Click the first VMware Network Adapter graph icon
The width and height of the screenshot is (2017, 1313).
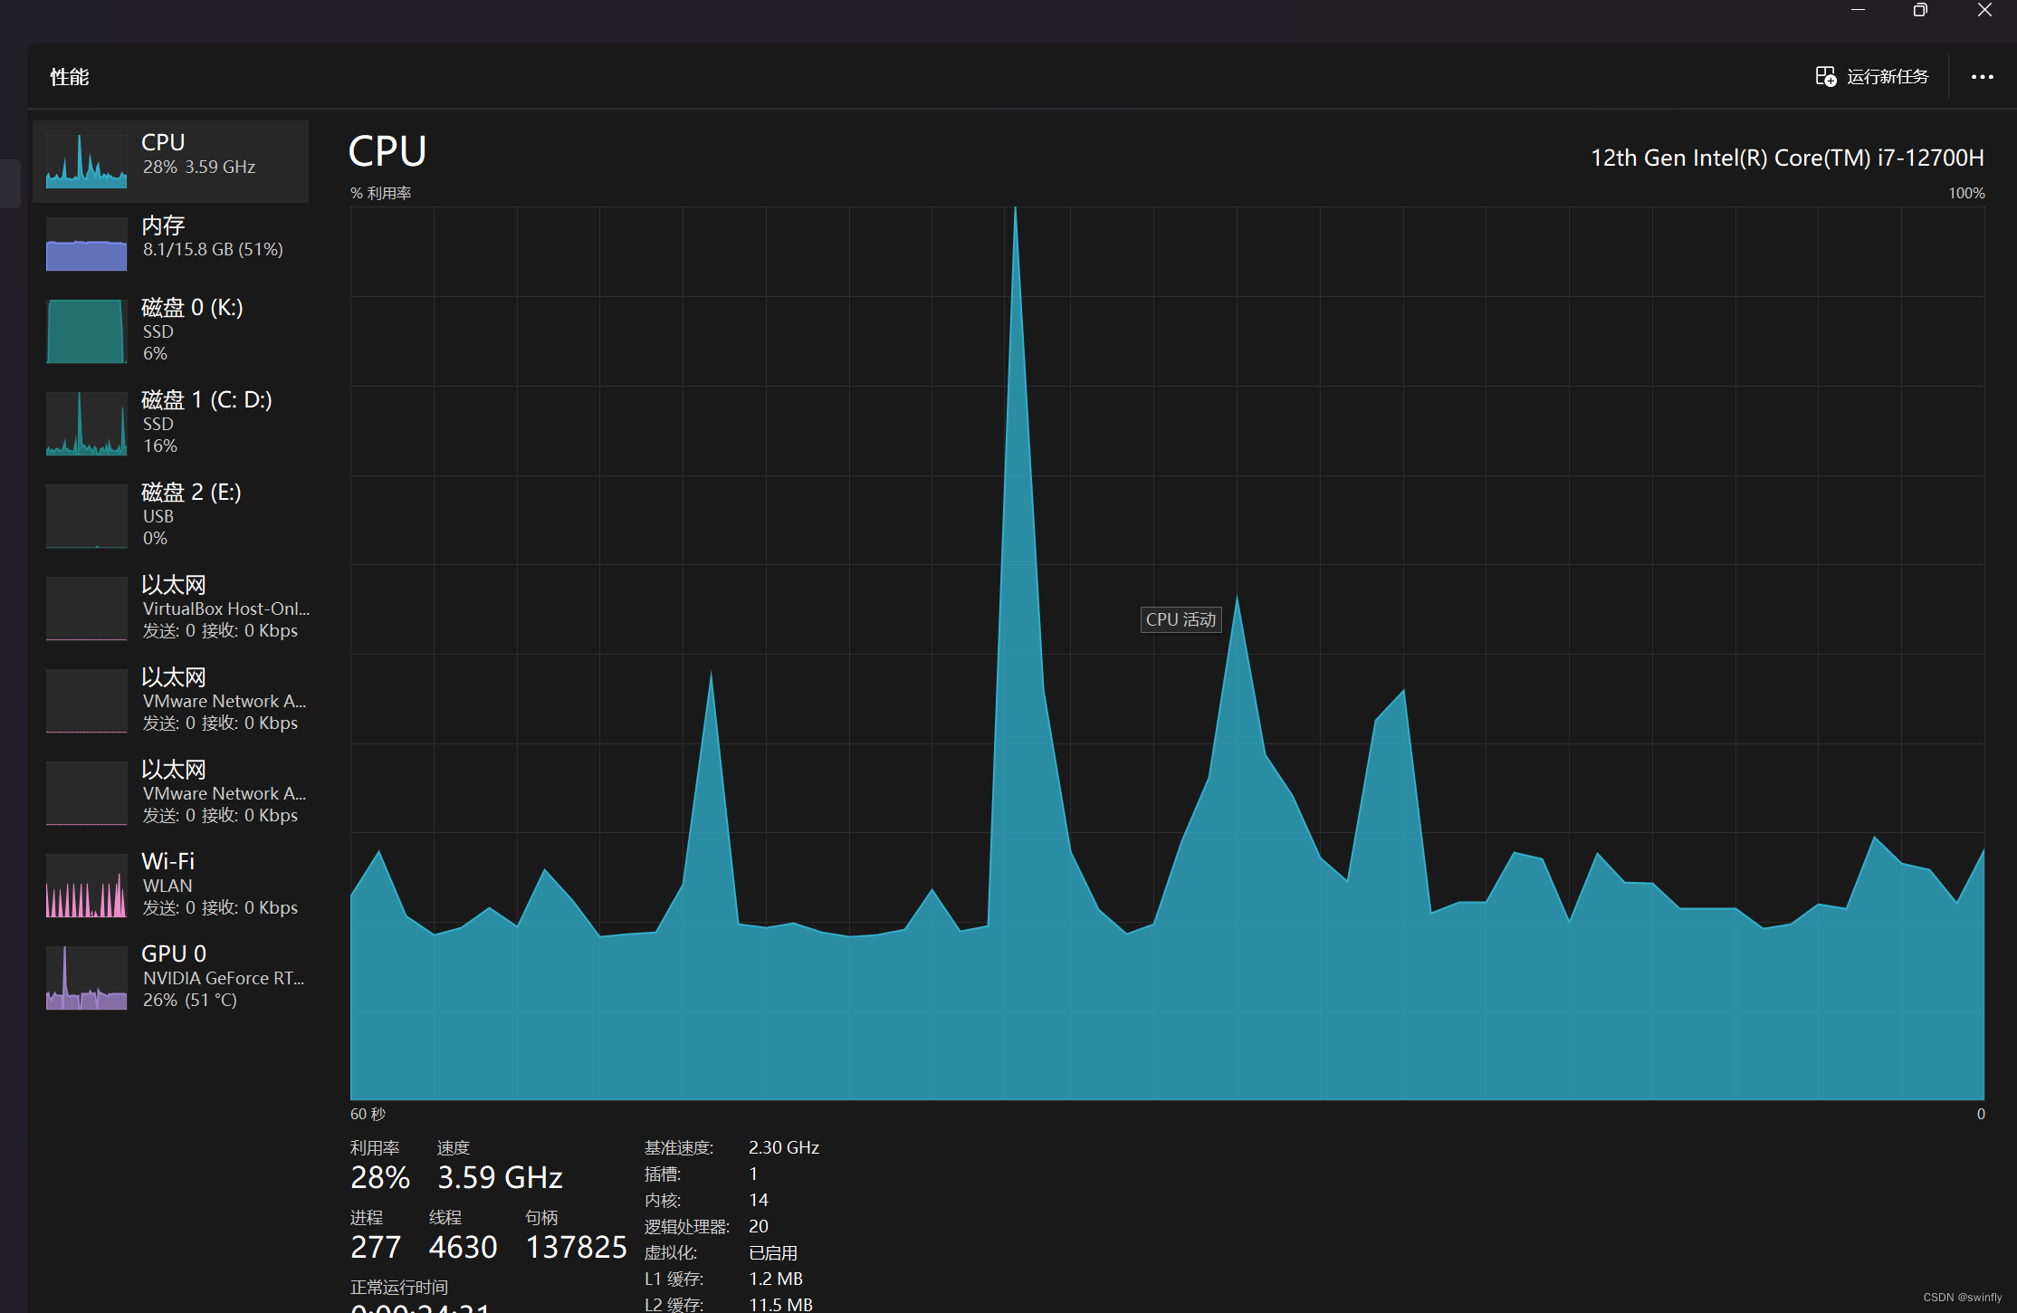click(x=86, y=700)
